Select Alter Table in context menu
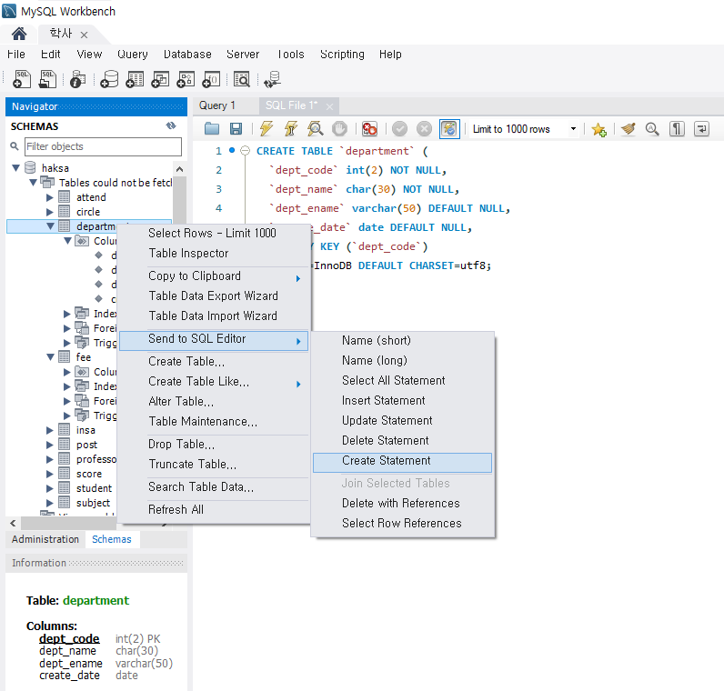This screenshot has height=691, width=724. point(214,402)
